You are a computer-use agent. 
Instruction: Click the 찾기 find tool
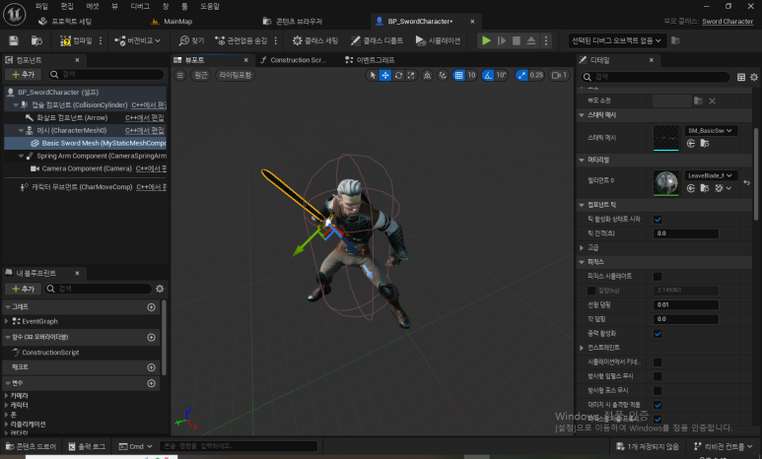coord(191,40)
